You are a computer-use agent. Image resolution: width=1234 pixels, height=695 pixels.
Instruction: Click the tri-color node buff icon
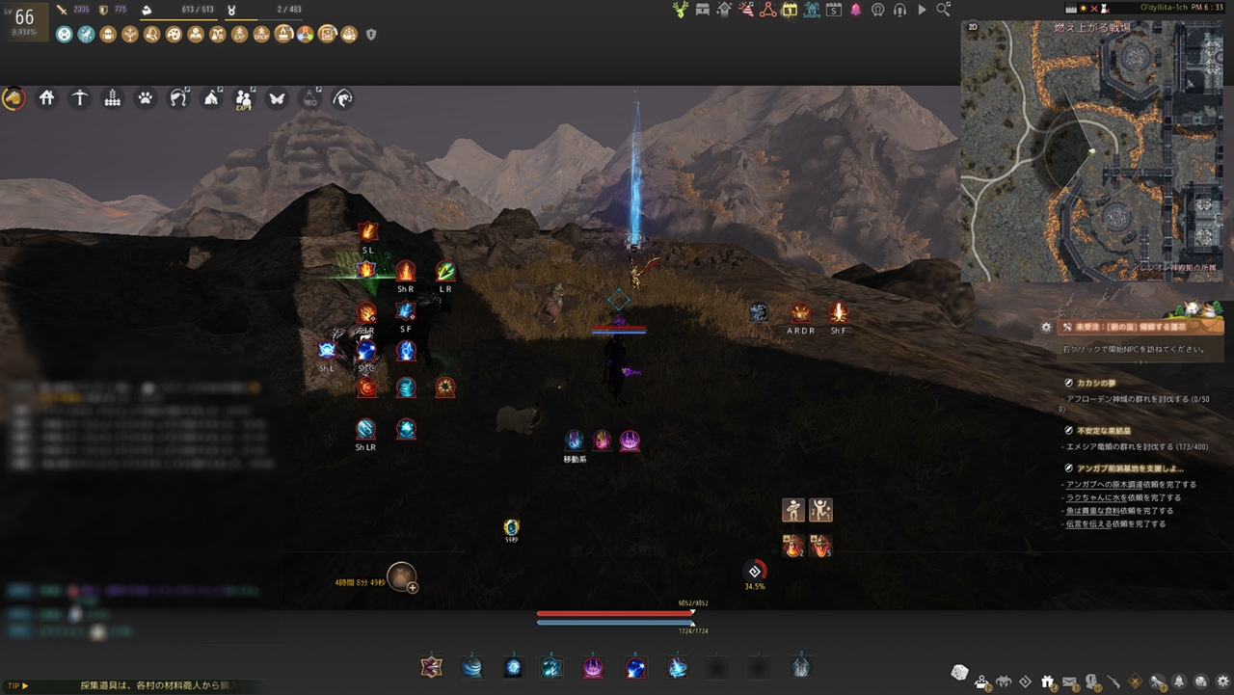306,34
